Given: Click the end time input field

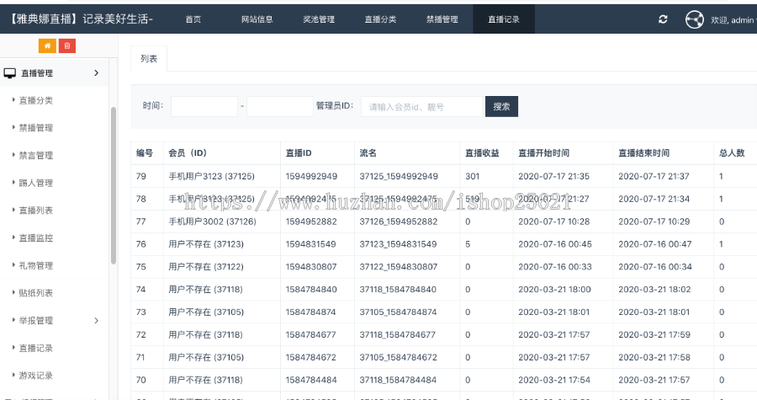Looking at the screenshot, I should point(279,107).
